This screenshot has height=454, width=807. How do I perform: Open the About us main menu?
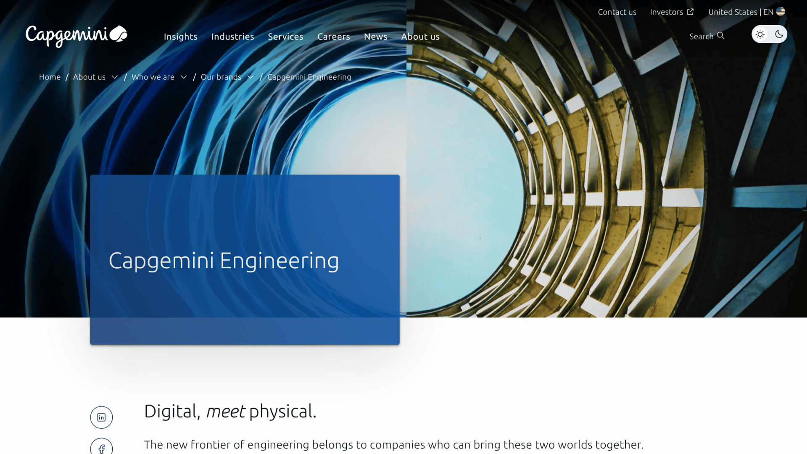click(x=420, y=37)
